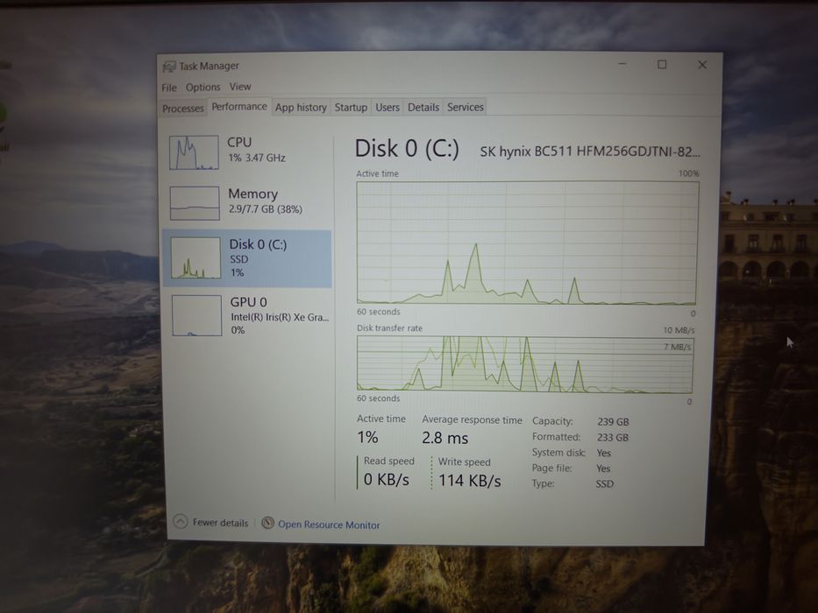The height and width of the screenshot is (613, 818).
Task: Switch to the Processes tab
Action: pyautogui.click(x=183, y=109)
